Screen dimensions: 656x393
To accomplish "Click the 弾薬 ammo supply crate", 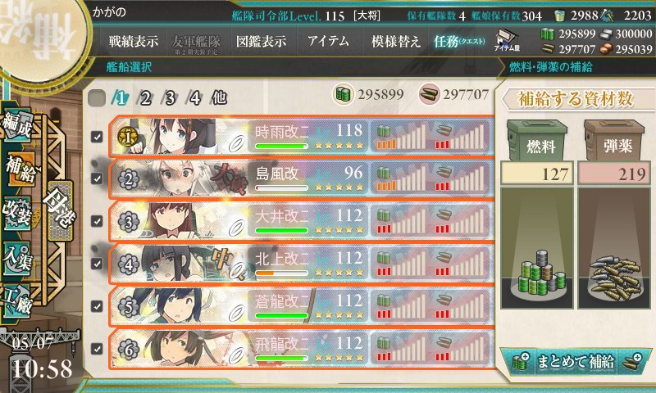I will pyautogui.click(x=614, y=140).
